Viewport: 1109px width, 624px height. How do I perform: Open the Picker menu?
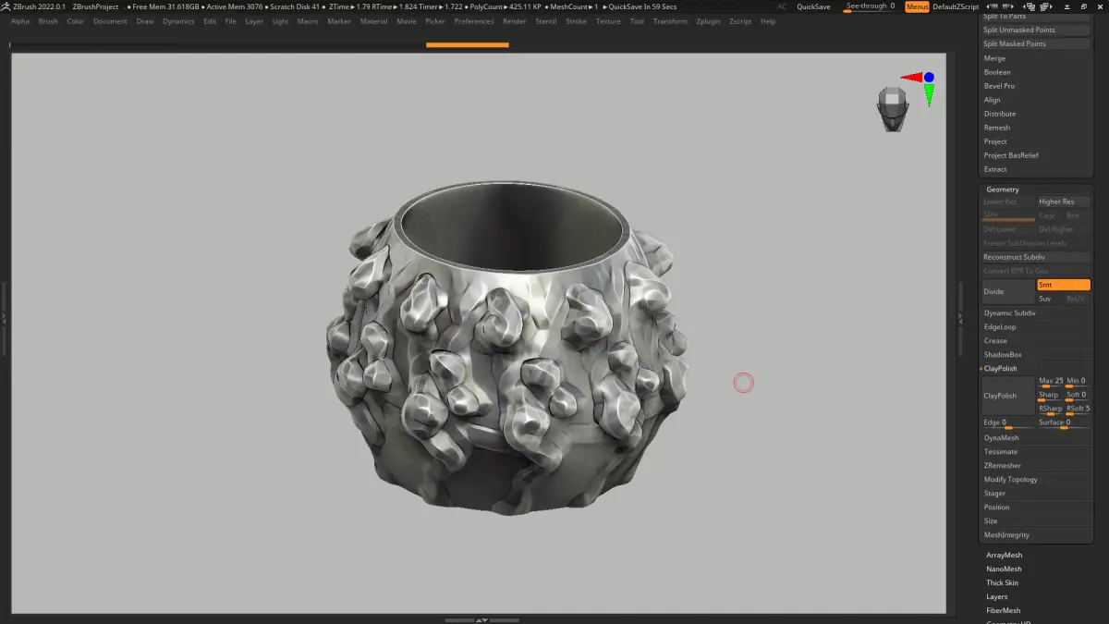tap(435, 21)
